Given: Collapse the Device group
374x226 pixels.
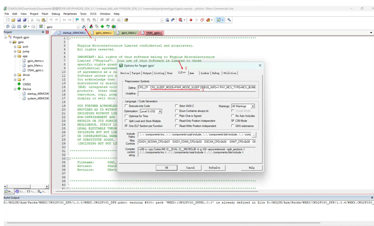Looking at the screenshot, I should (x=15, y=89).
